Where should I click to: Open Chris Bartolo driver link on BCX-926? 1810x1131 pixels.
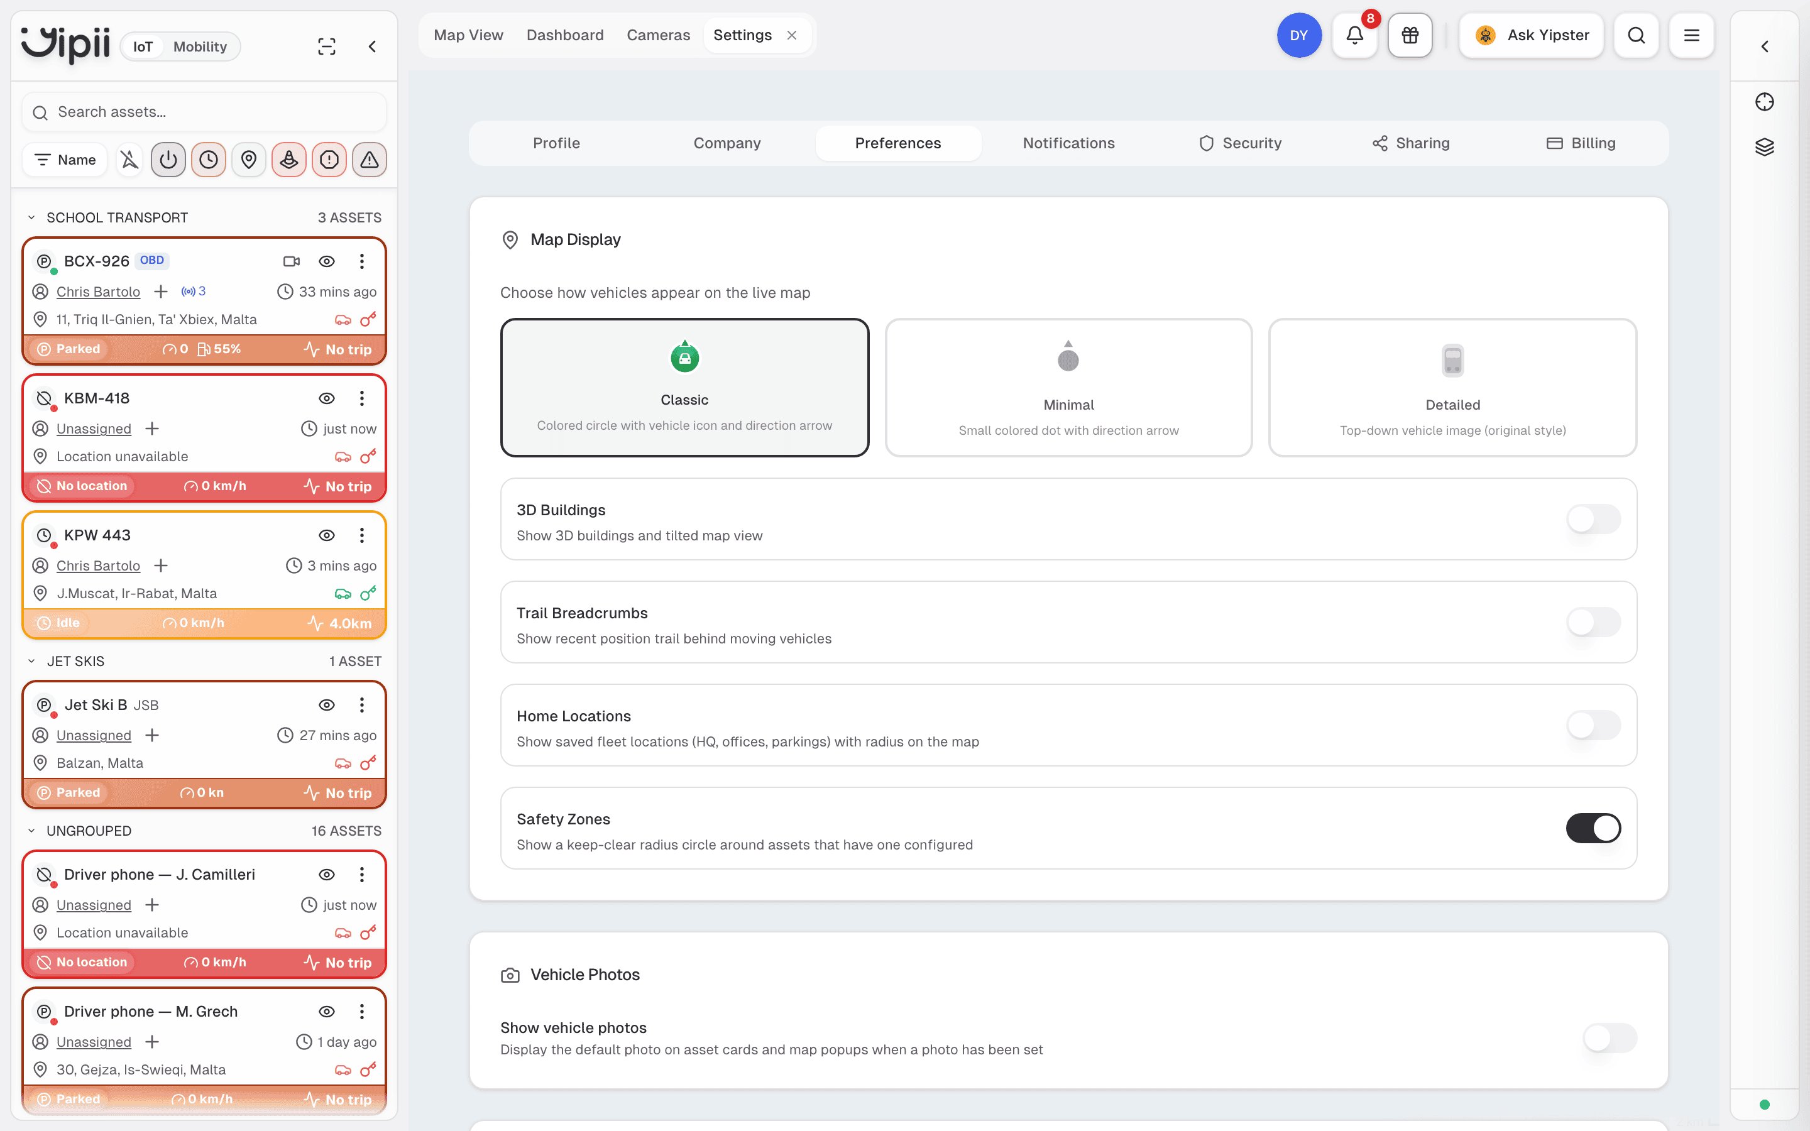tap(98, 292)
